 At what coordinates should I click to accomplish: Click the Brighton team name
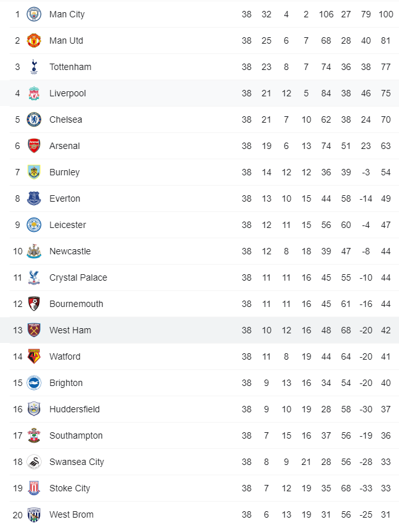66,383
